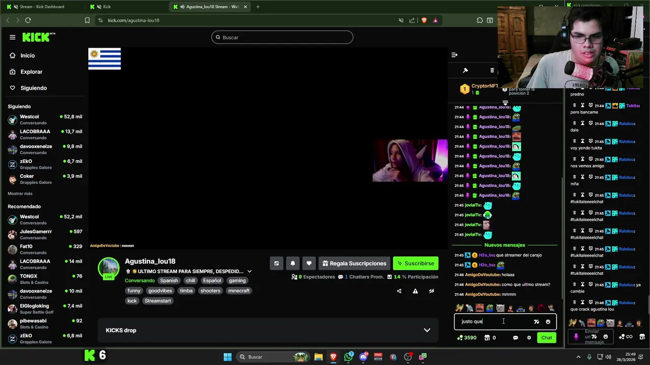Open Inicio in the sidebar
The width and height of the screenshot is (650, 365).
point(27,56)
